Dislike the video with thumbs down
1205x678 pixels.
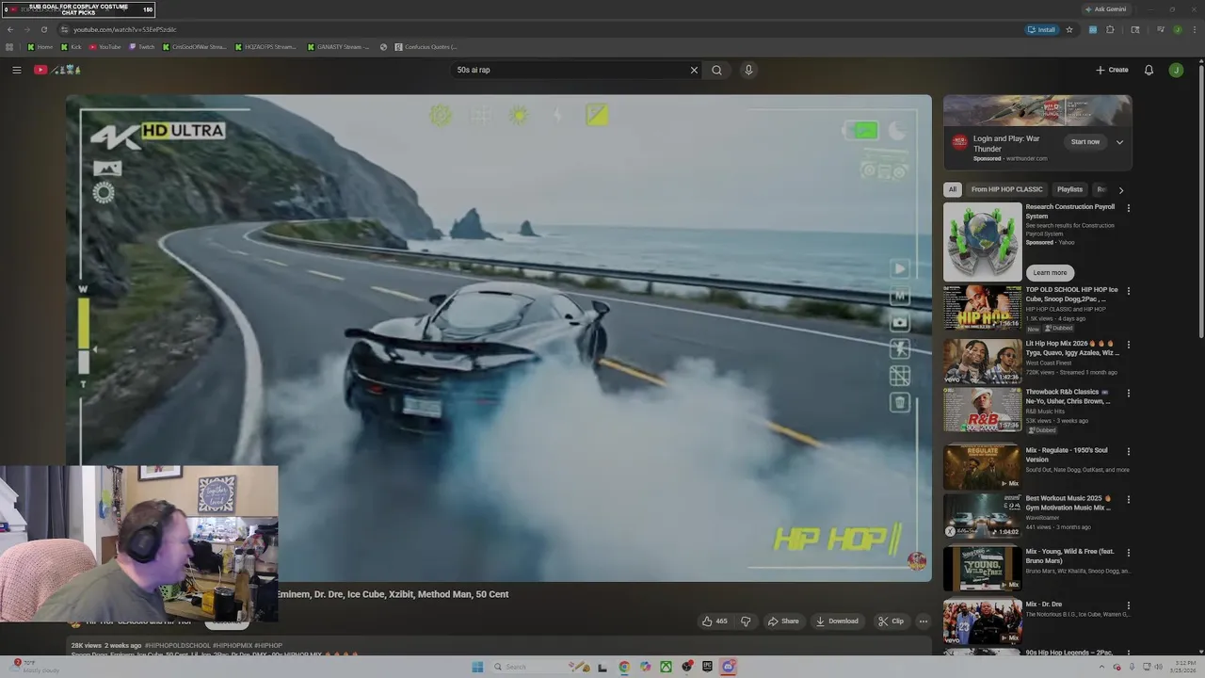[x=746, y=621]
